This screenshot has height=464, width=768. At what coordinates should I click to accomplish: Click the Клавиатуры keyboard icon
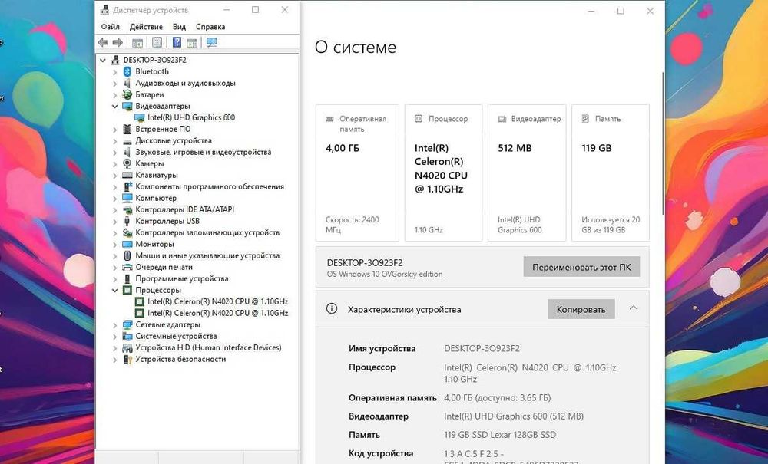click(x=127, y=175)
